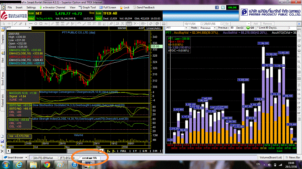Image resolution: width=302 pixels, height=169 pixels.
Task: Toggle the Select button beside TFEX-All
Action: 98,18
